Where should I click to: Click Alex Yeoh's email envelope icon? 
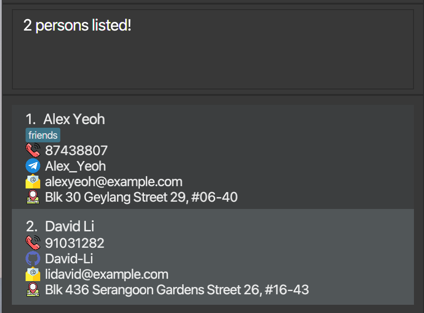coord(33,182)
